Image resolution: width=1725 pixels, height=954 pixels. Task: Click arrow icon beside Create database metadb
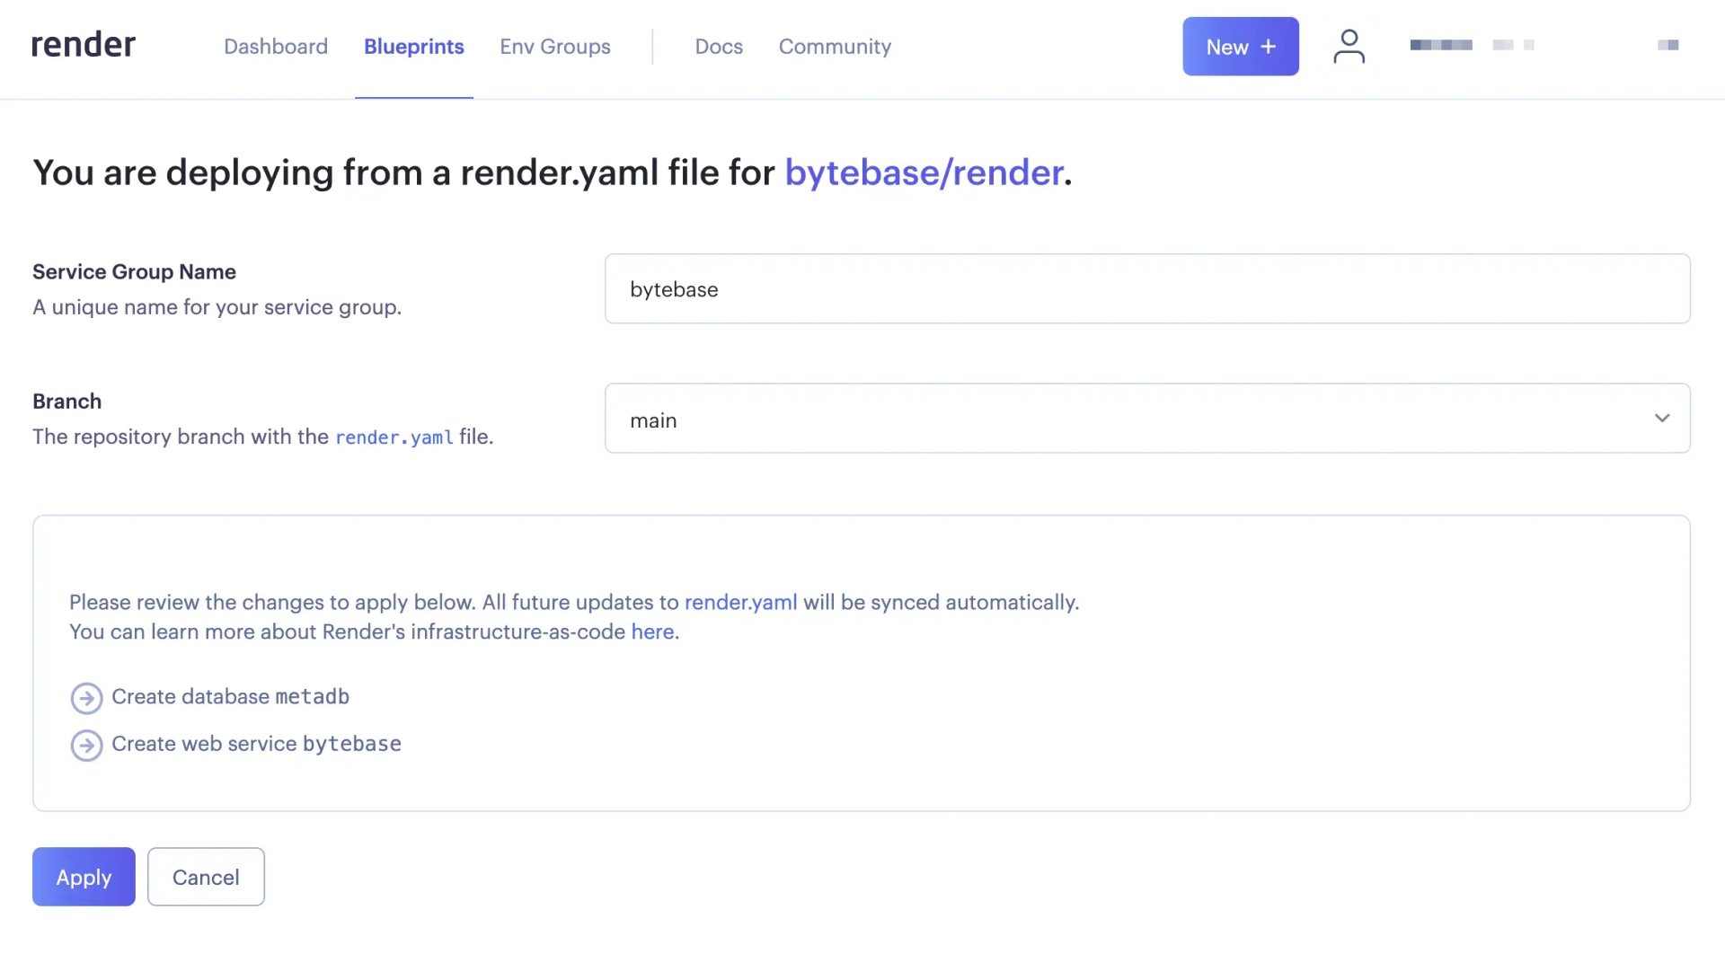[86, 698]
